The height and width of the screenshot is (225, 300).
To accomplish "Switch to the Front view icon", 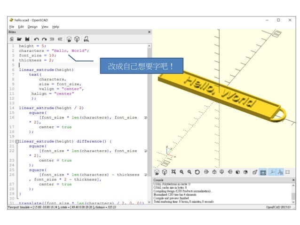I will pyautogui.click(x=238, y=172).
